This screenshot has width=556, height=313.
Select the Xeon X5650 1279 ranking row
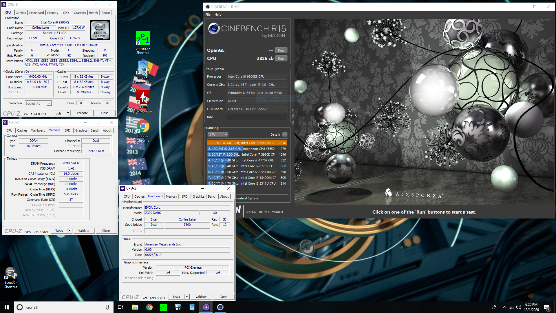247,149
